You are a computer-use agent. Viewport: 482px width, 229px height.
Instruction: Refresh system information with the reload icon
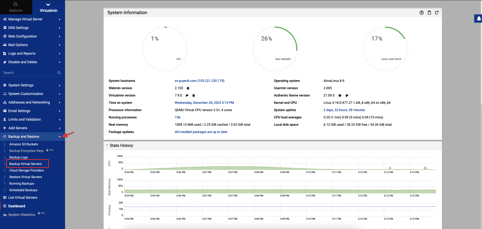pos(437,13)
